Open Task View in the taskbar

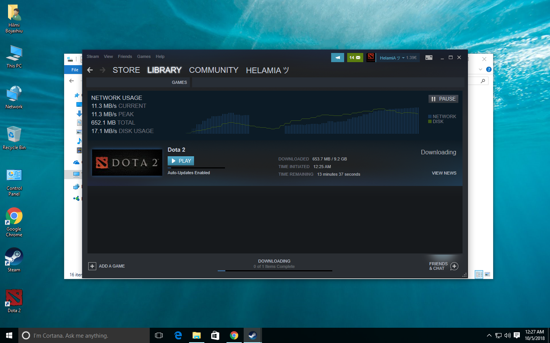pos(159,335)
